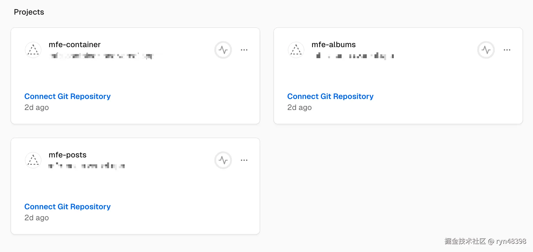Click the Projects heading
The image size is (533, 252).
[29, 12]
